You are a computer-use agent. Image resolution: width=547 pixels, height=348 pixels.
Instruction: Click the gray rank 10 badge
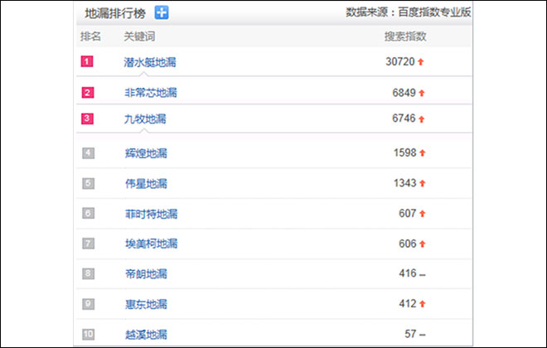[x=88, y=334]
